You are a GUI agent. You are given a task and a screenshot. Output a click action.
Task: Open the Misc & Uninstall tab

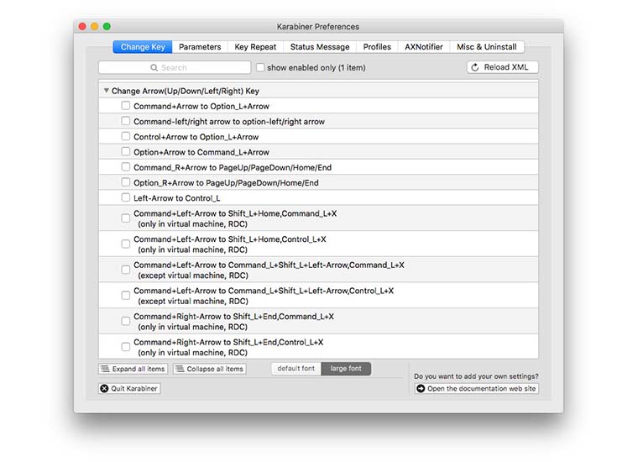[487, 47]
